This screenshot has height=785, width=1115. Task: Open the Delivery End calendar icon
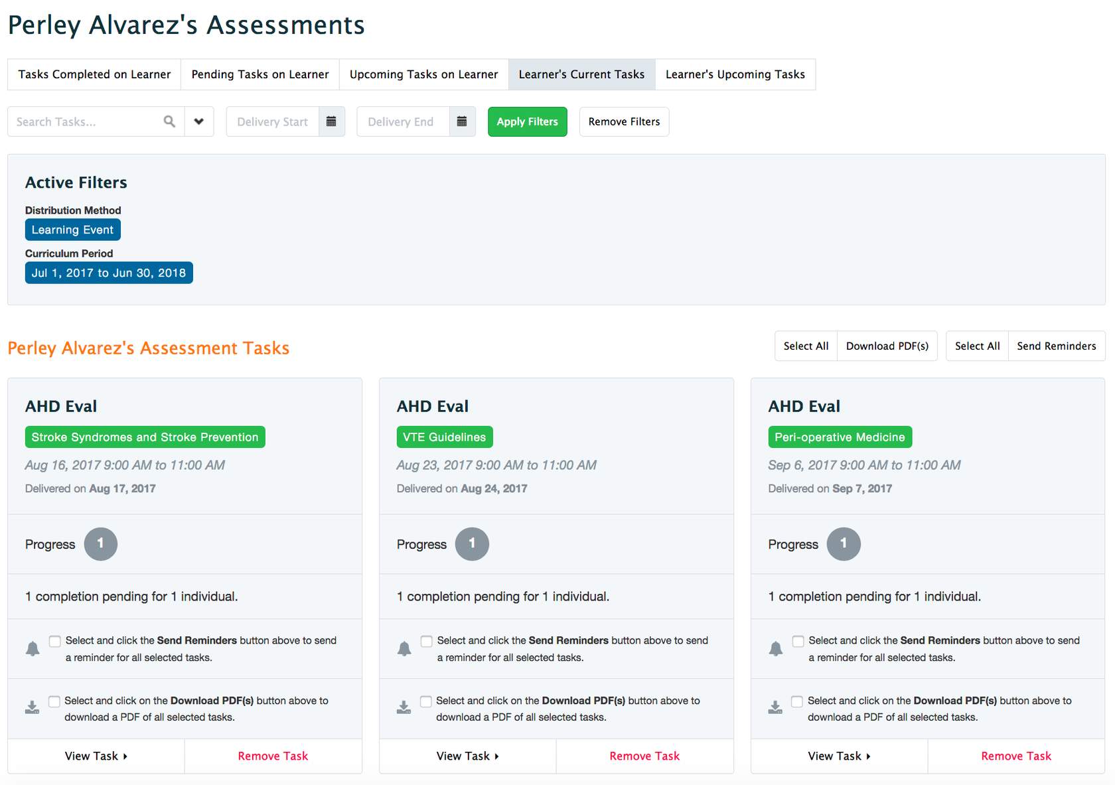(462, 121)
